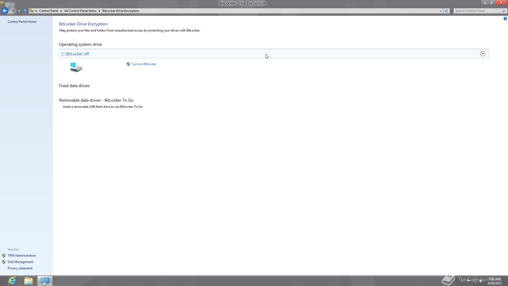
Task: Click the C: drive icon
Action: (x=76, y=67)
